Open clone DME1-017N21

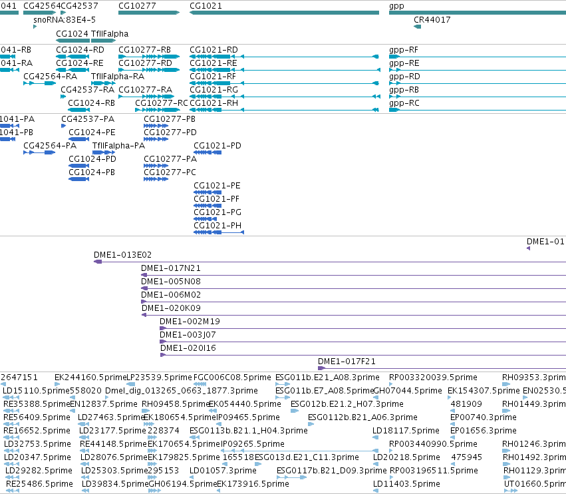171,268
